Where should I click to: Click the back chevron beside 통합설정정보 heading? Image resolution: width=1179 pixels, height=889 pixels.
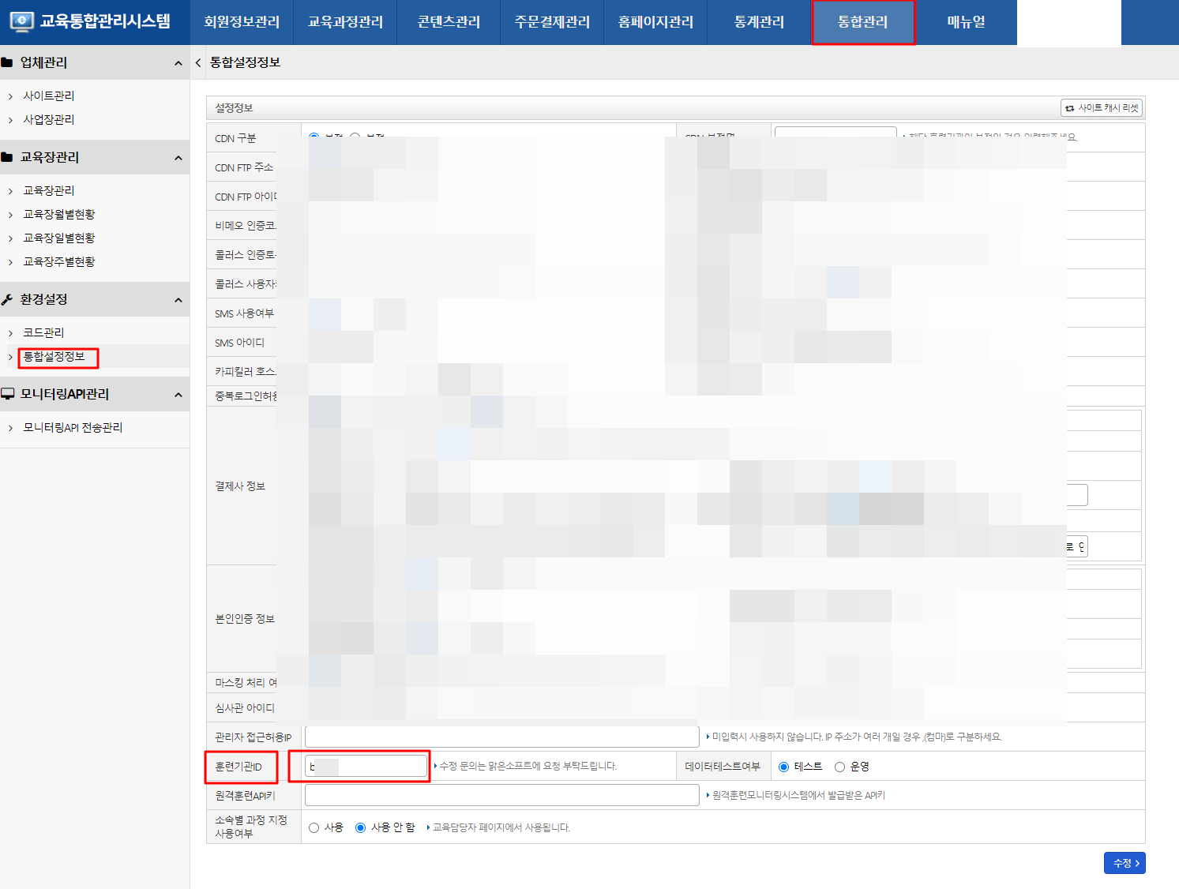click(x=197, y=62)
